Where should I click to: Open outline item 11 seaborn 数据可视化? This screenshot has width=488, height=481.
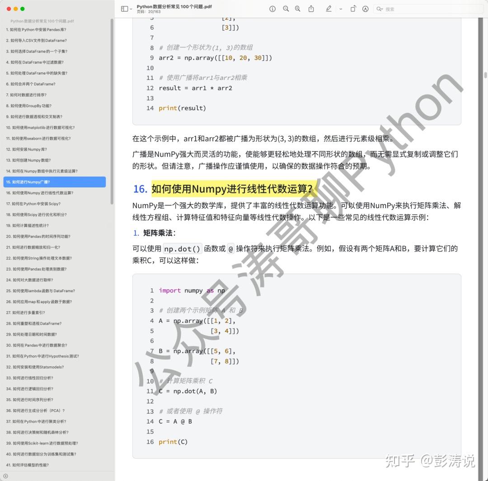click(x=38, y=139)
